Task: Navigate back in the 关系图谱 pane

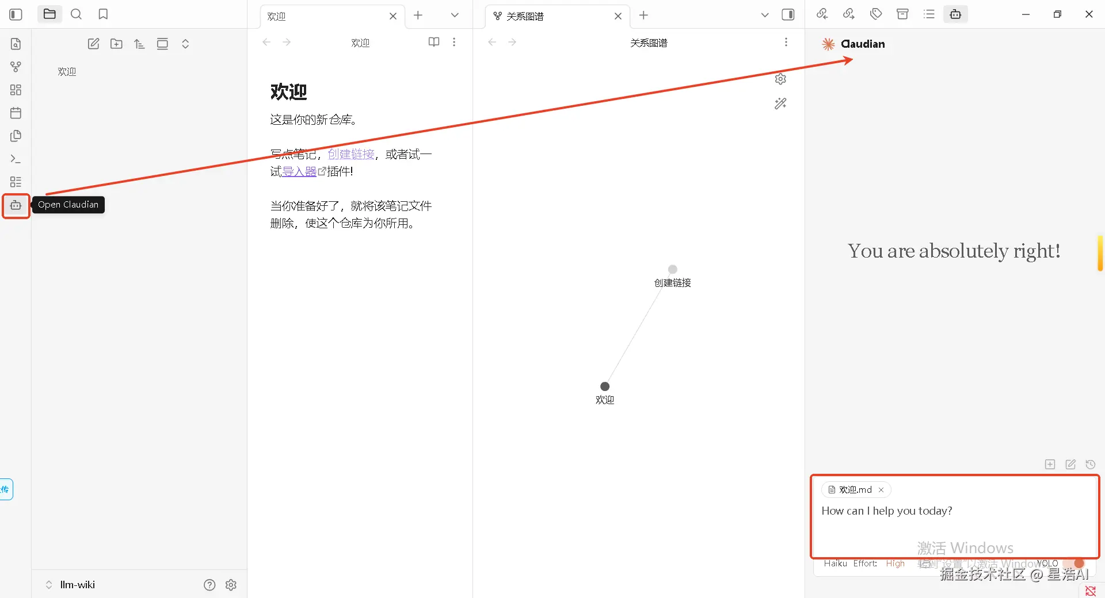Action: [x=492, y=43]
